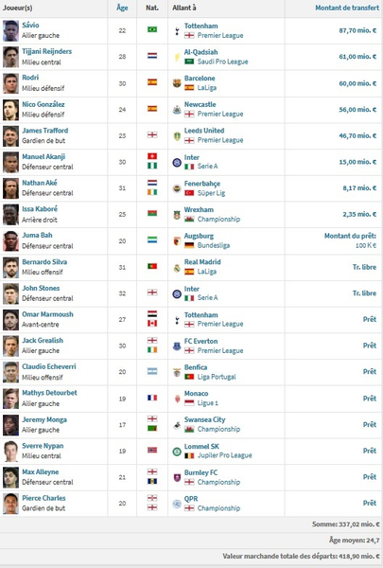Viewport: 383px width, 568px height.
Task: Click the Tottenham crest next to Sávio
Action: click(x=177, y=31)
